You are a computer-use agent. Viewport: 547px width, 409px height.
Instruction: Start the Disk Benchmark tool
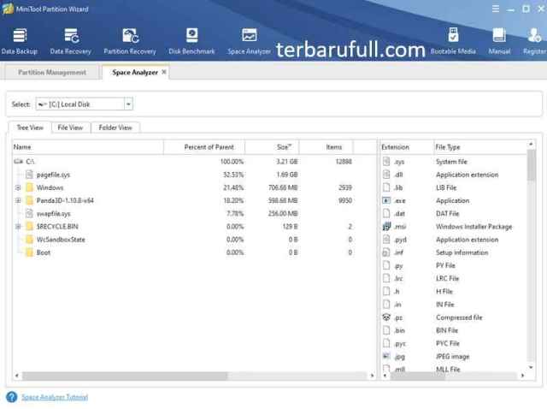(x=191, y=41)
